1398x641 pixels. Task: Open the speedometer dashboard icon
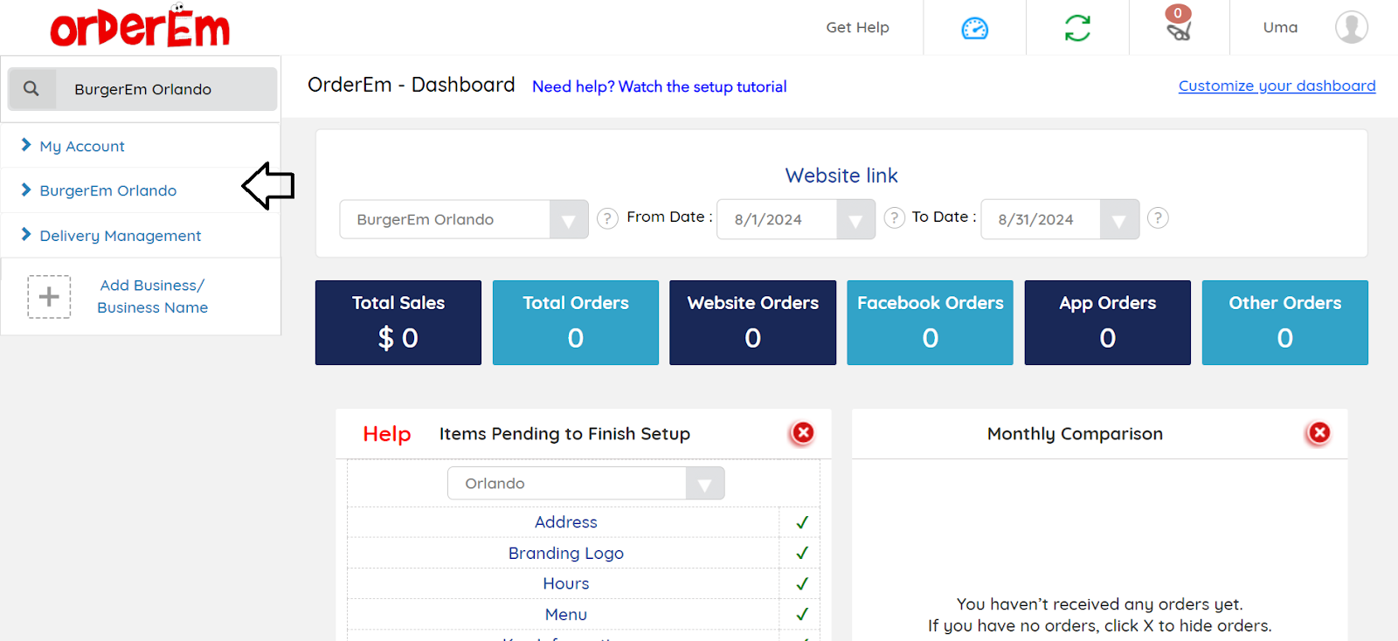pyautogui.click(x=974, y=29)
